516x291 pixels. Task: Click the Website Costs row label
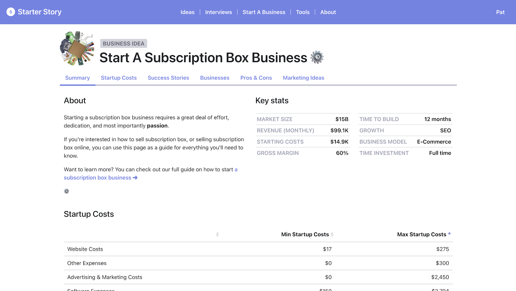click(85, 249)
